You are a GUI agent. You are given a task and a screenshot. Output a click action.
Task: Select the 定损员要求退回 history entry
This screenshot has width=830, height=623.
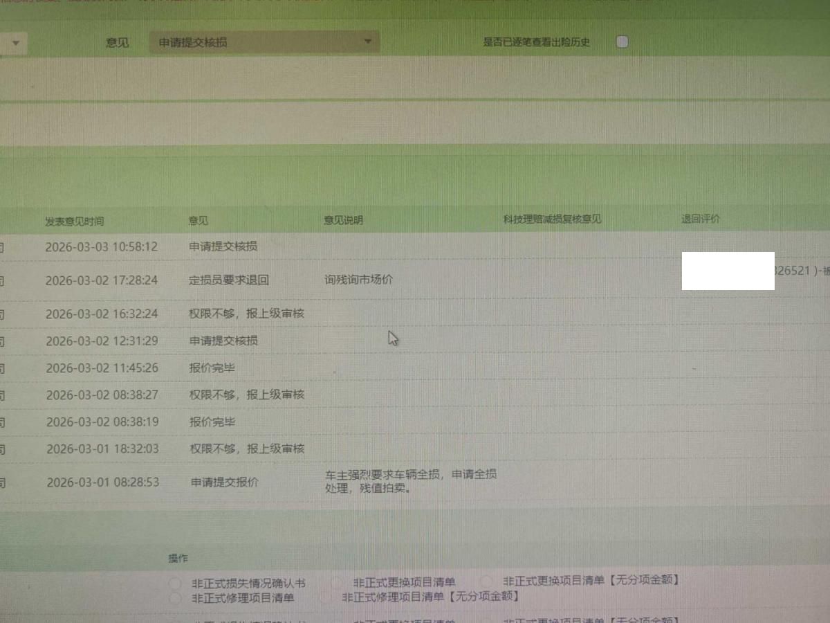228,280
